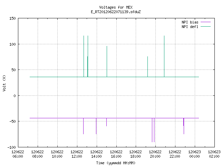Click the short purple bias spike near 15:00

[x=107, y=122]
